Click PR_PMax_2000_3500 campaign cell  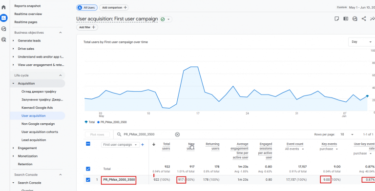click(x=119, y=179)
